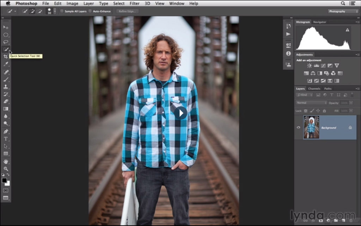
Task: Click the Refine Edge button
Action: 127,11
